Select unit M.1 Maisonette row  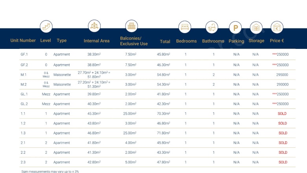coord(24,74)
